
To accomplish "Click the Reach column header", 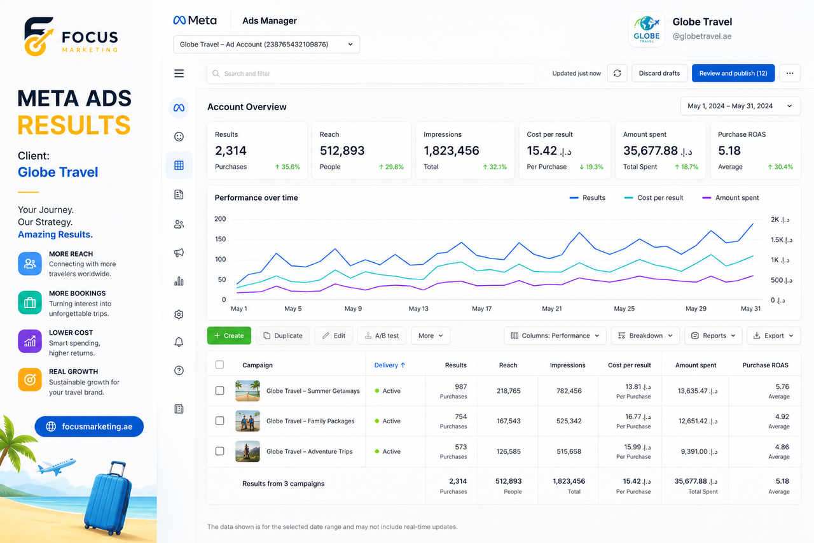I will tap(508, 365).
